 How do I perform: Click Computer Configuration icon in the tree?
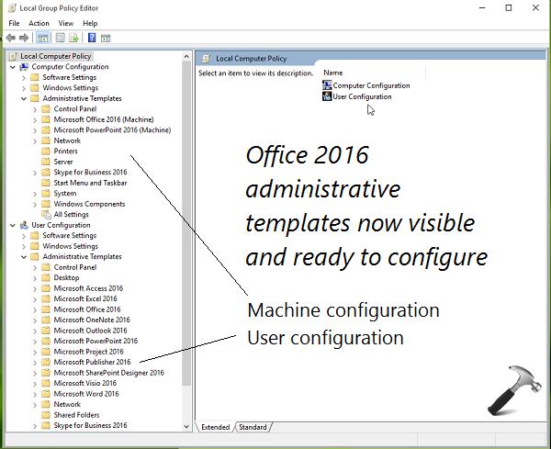24,67
